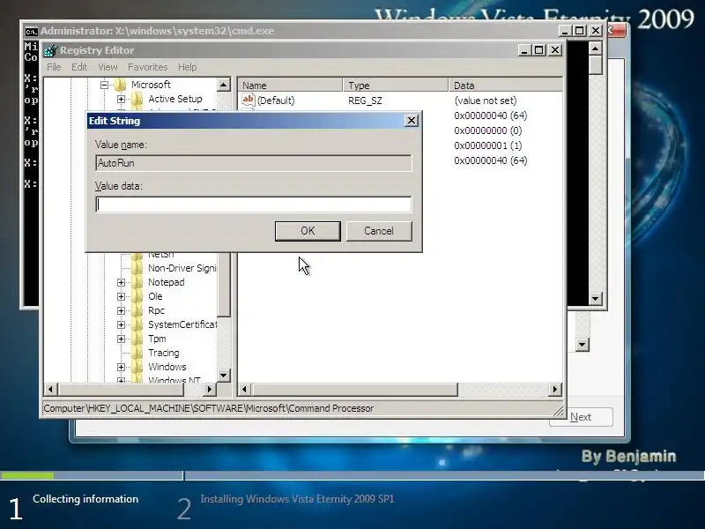Click the '(value not set)' data cell
The height and width of the screenshot is (529, 705).
pyautogui.click(x=486, y=101)
